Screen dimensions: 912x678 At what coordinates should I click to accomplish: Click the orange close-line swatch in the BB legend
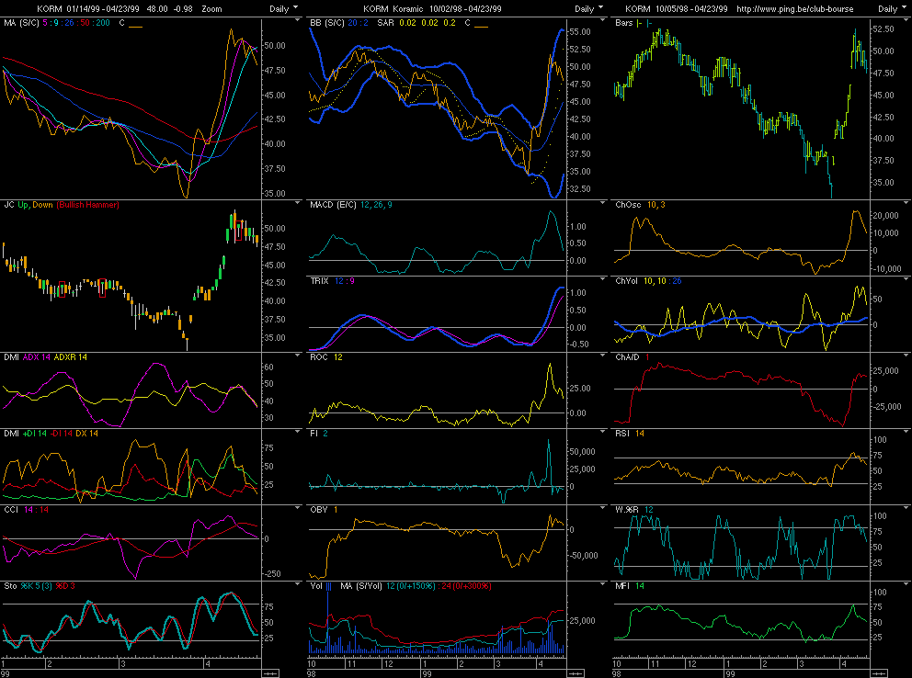(x=481, y=27)
